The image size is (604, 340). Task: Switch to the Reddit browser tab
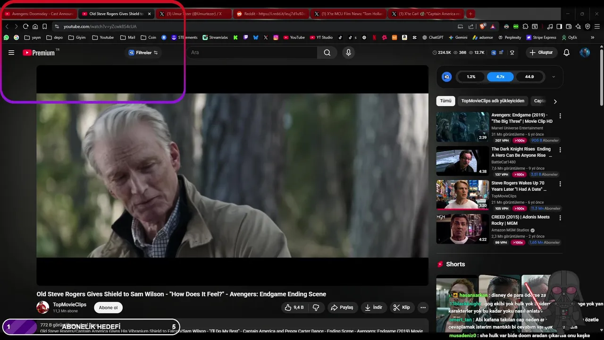(x=271, y=14)
